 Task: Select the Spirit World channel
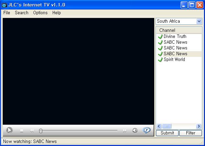point(174,59)
